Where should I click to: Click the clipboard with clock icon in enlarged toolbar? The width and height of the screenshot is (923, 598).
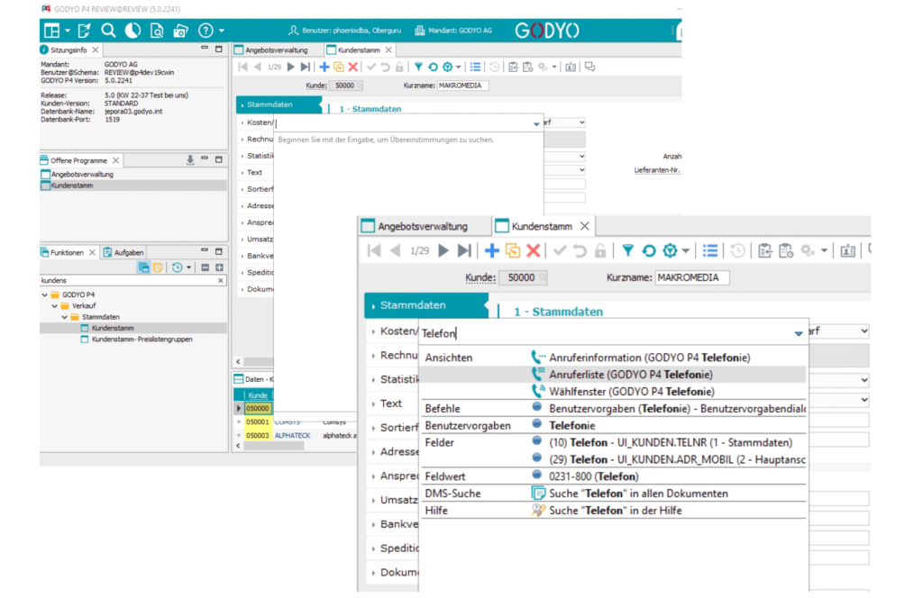pyautogui.click(x=786, y=251)
